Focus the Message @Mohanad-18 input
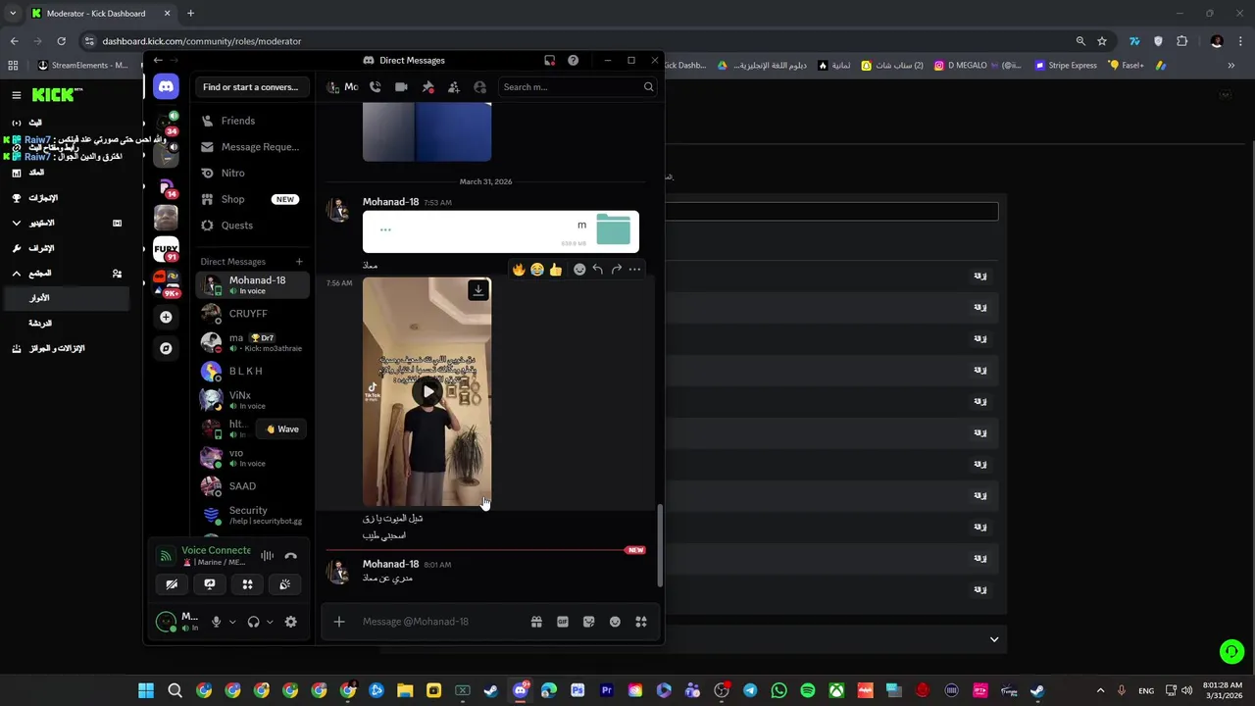Screen dimensions: 1255x706 point(441,622)
